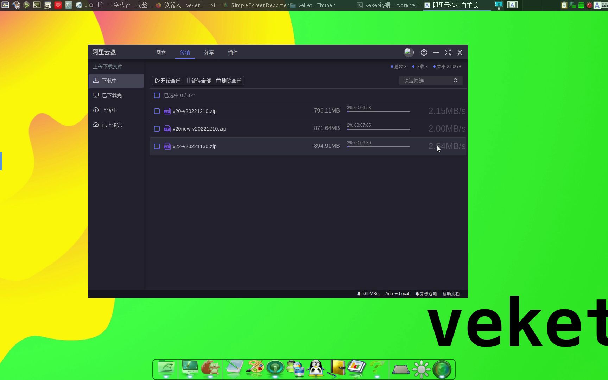608x380 pixels.
Task: Click the 2.15MB/s speed value
Action: [x=447, y=111]
